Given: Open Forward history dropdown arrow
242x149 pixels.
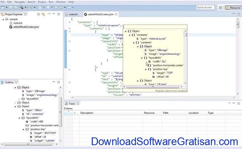Looking at the screenshot, I should (73, 7).
